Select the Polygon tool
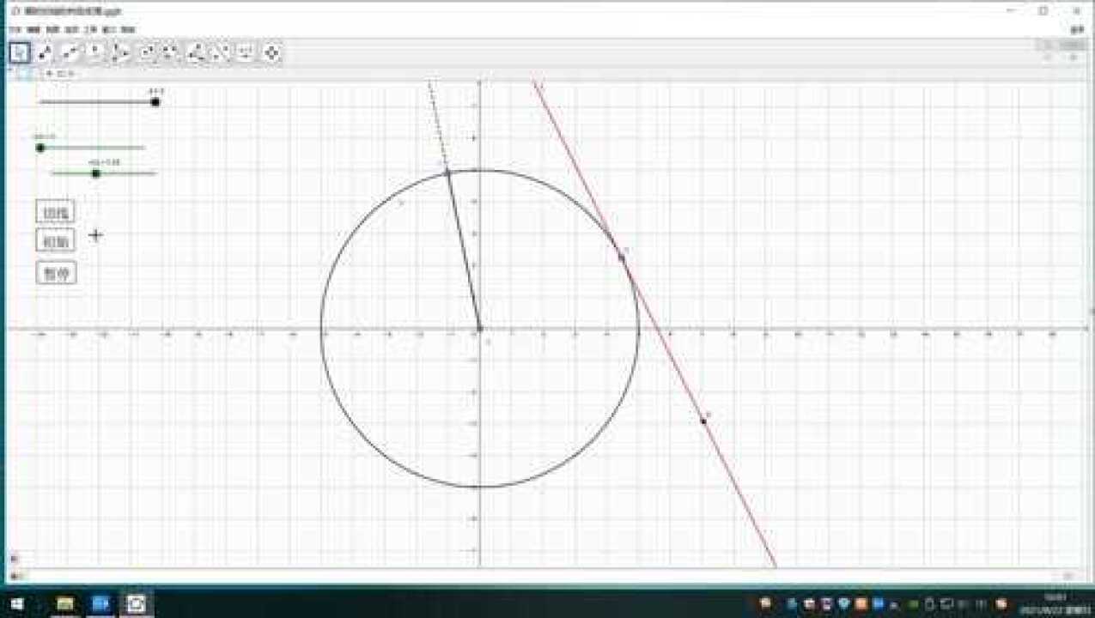This screenshot has height=618, width=1095. click(x=120, y=53)
